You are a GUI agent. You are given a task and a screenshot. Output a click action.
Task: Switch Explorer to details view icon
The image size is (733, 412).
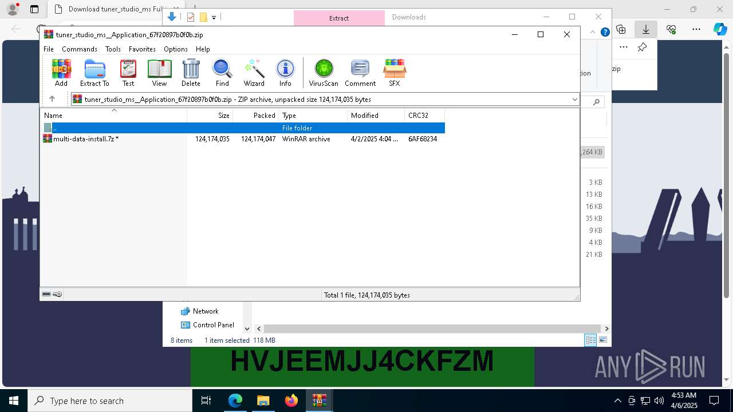tap(590, 340)
